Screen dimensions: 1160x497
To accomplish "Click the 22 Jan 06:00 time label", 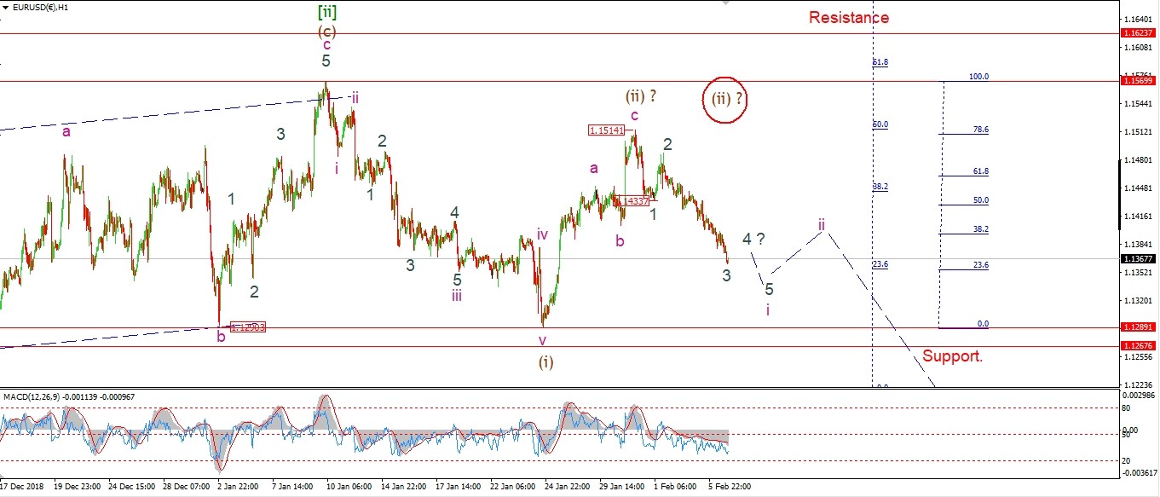I will 513,487.
